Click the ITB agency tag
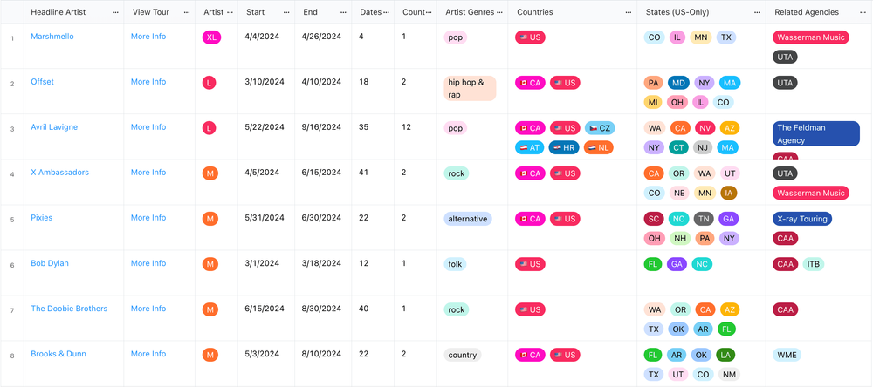This screenshot has height=387, width=873. 814,265
